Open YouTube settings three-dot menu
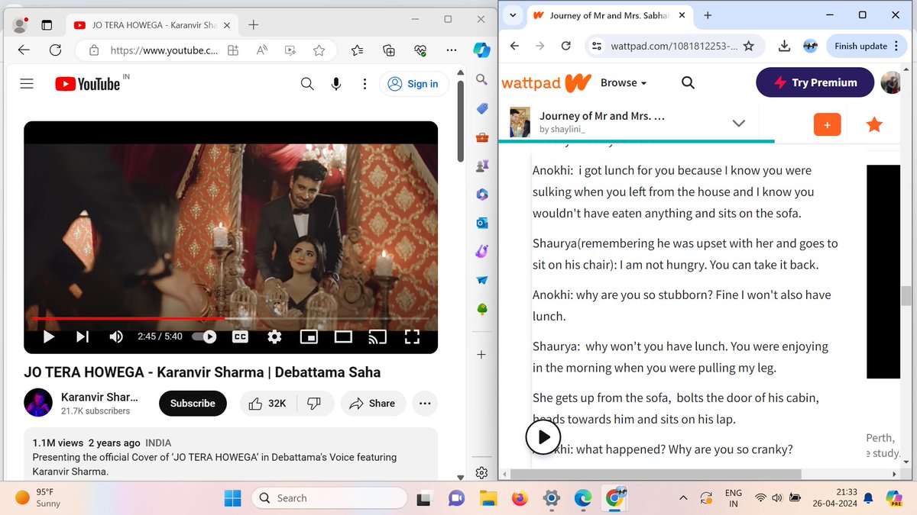This screenshot has height=515, width=917. pos(366,84)
